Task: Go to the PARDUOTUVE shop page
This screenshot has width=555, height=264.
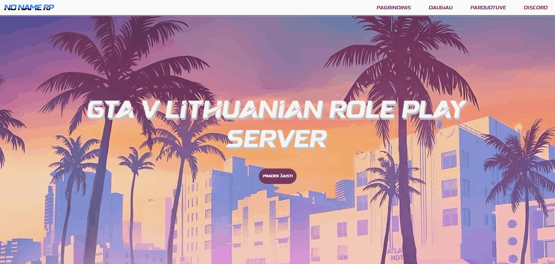Action: 488,8
